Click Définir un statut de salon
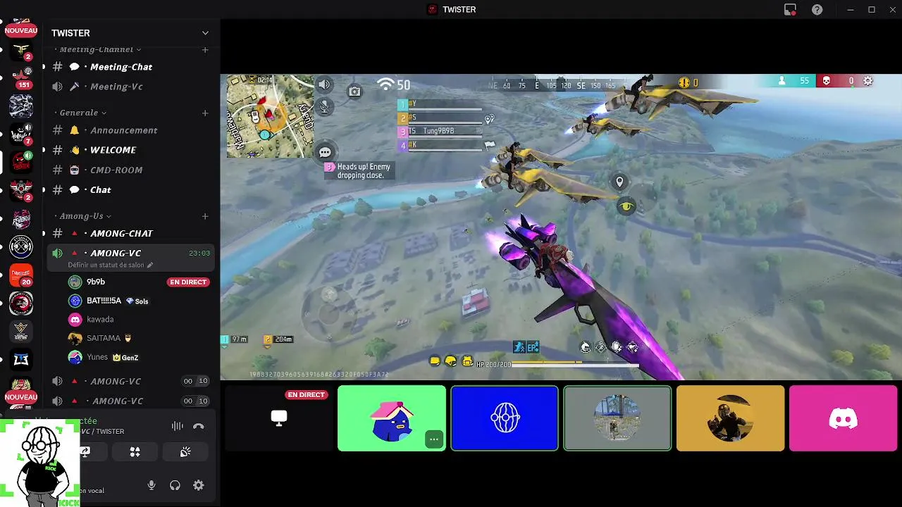The width and height of the screenshot is (902, 507). tap(106, 265)
